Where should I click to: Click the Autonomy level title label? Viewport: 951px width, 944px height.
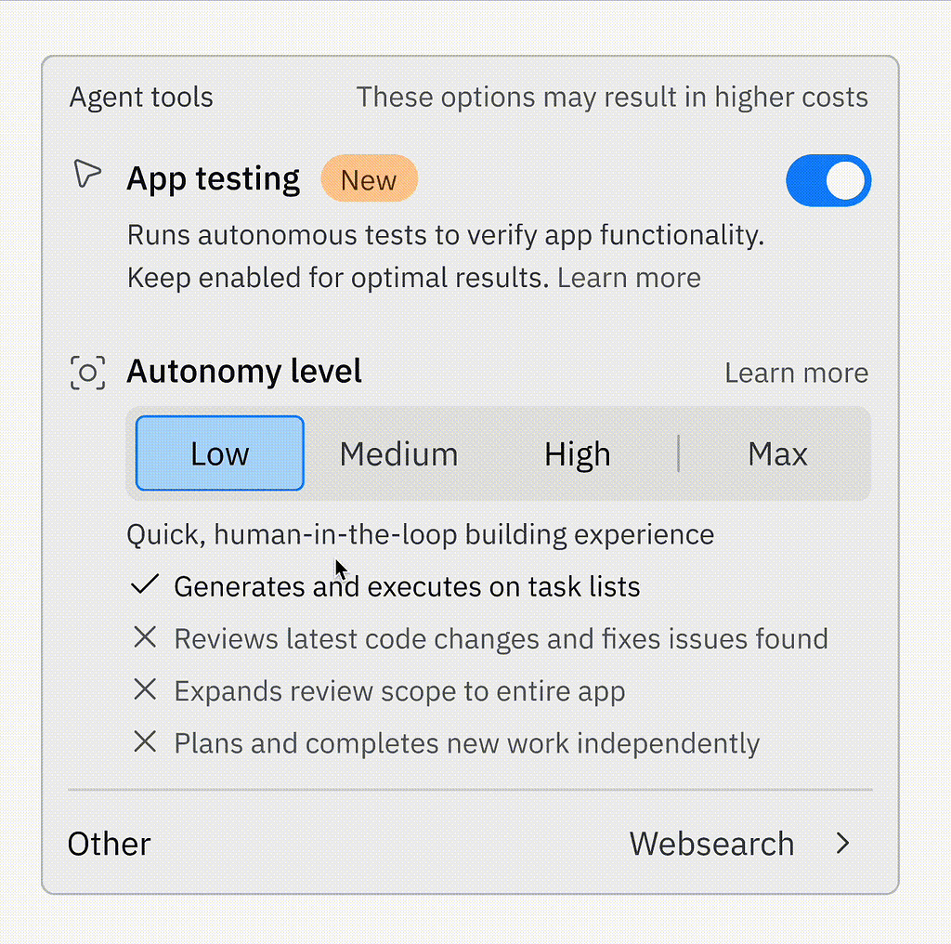coord(244,372)
